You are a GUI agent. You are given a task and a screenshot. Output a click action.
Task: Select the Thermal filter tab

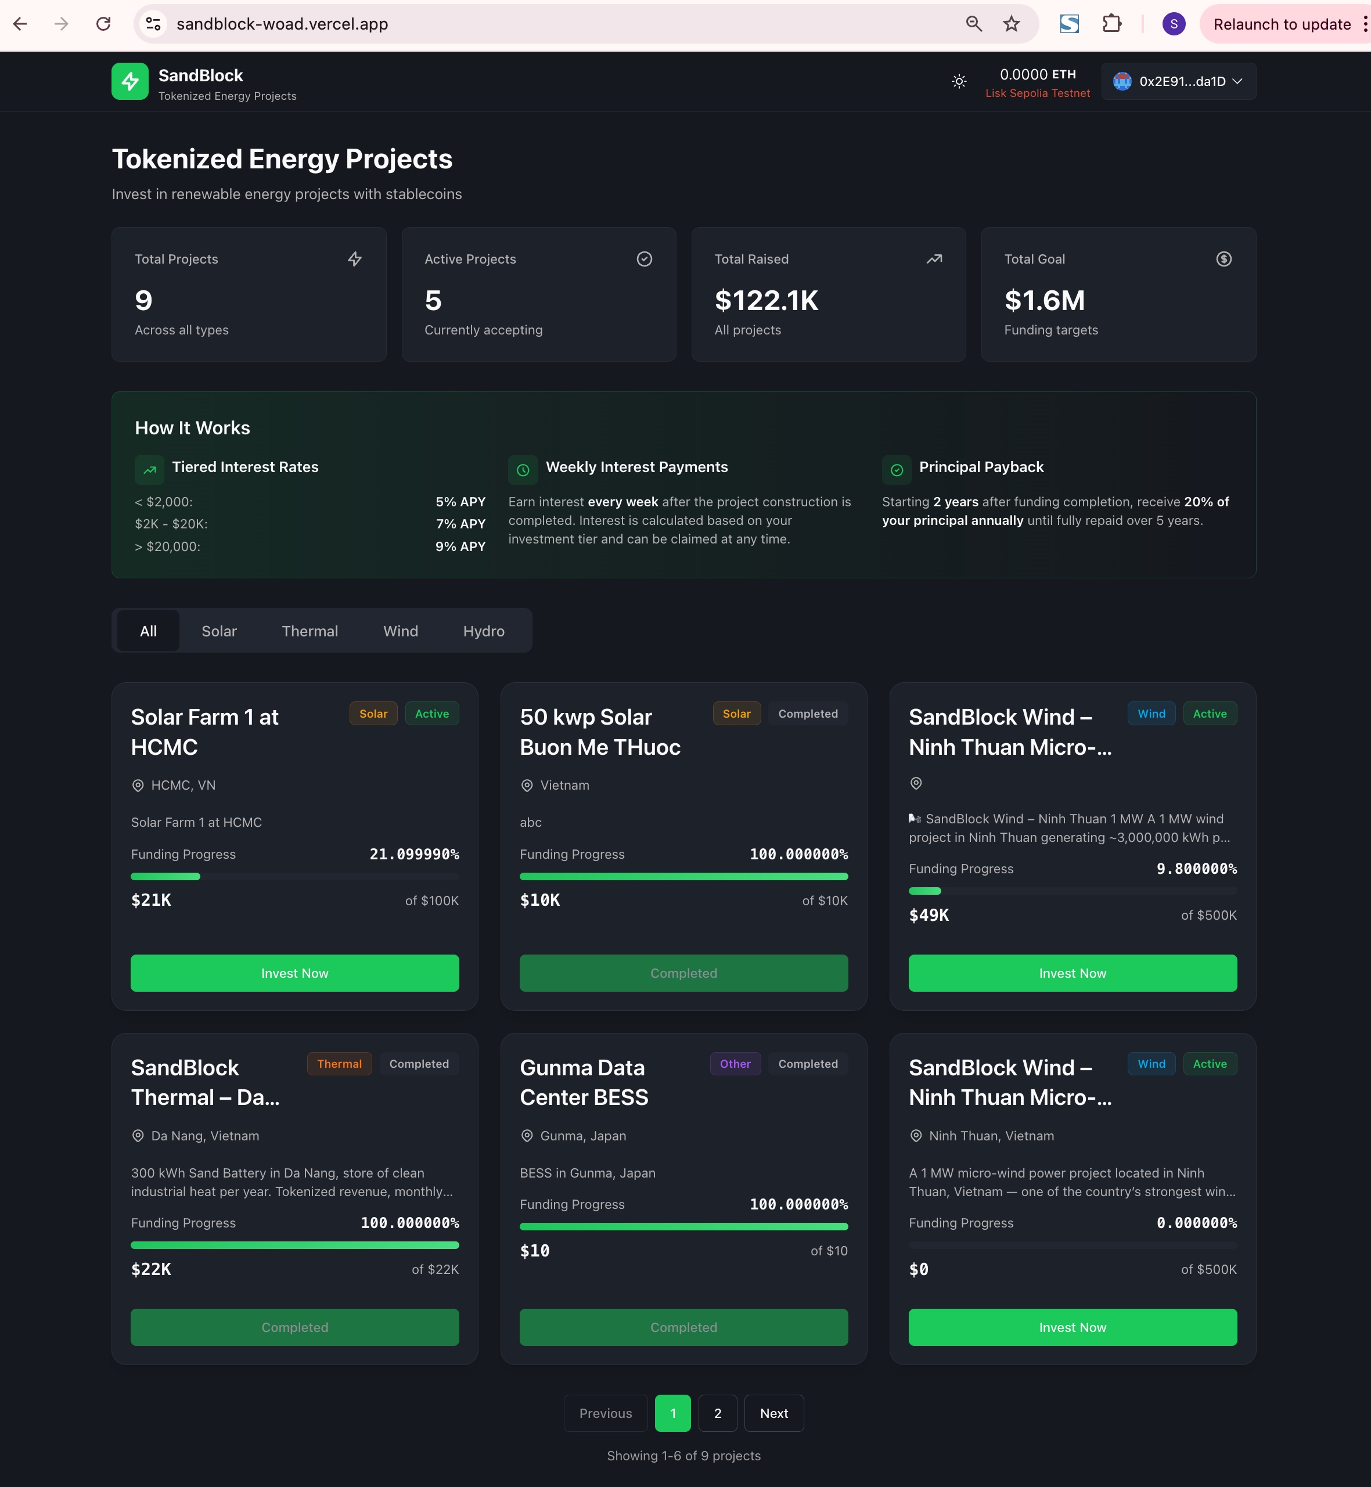click(x=310, y=631)
